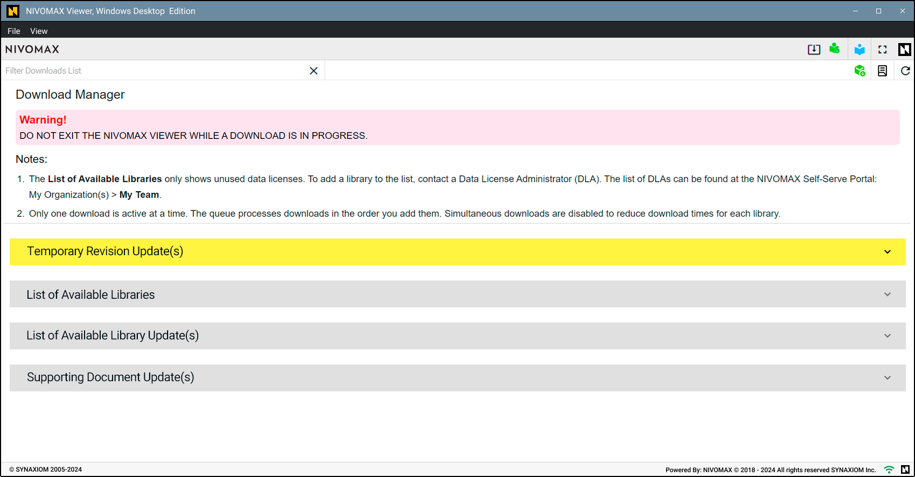The image size is (915, 477).
Task: Click the Download Manager heading
Action: 70,95
